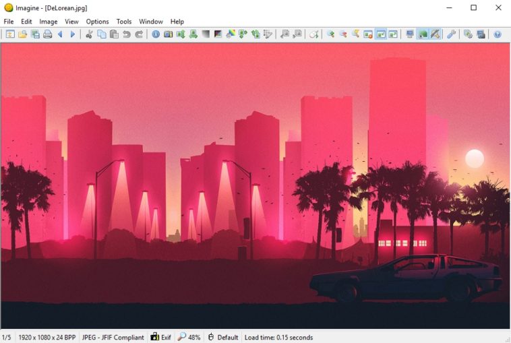This screenshot has width=511, height=343.
Task: Toggle the highlighted brush/pencil toolbar icon
Action: pos(435,34)
